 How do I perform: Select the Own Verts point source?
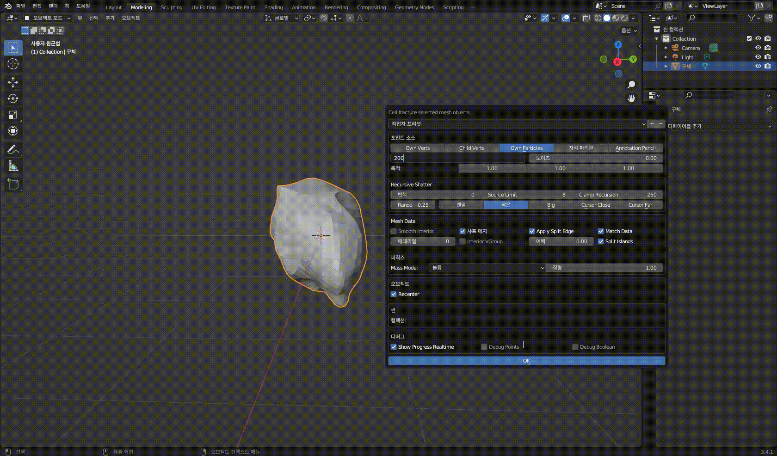[417, 148]
